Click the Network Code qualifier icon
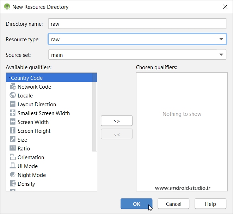233x214 pixels. [13, 87]
